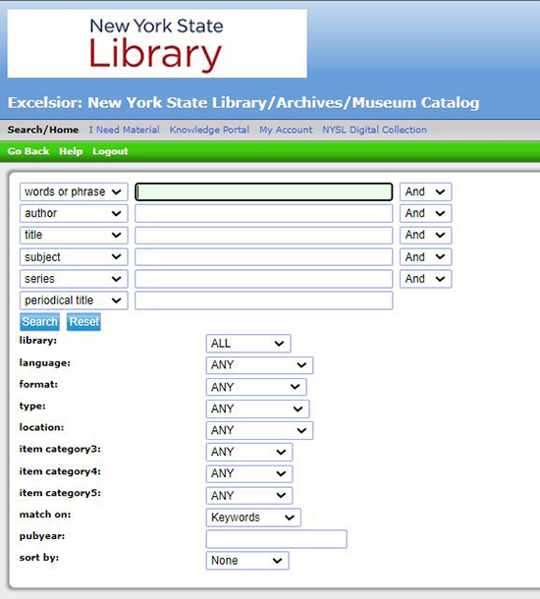Open the And operator dropdown on series row

[425, 279]
